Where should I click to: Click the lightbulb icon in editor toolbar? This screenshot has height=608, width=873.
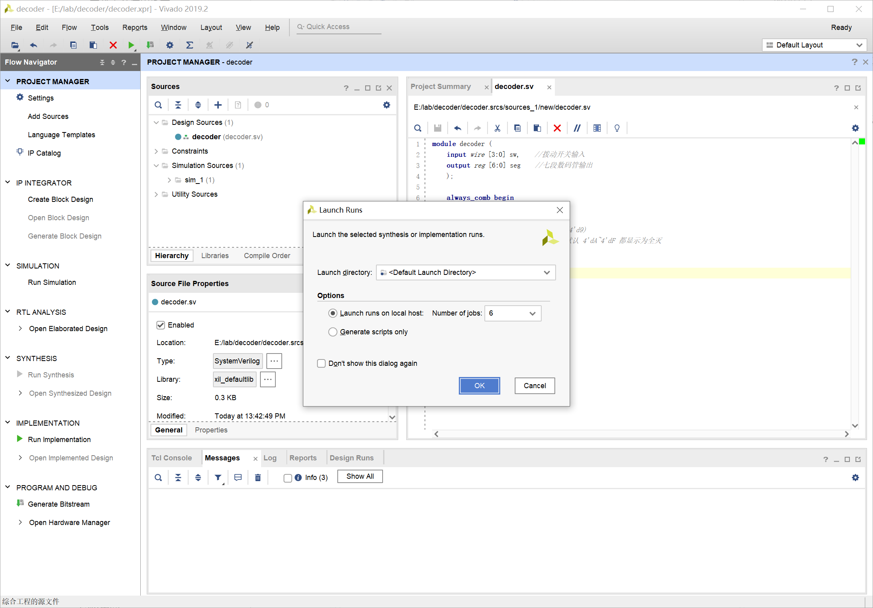617,128
